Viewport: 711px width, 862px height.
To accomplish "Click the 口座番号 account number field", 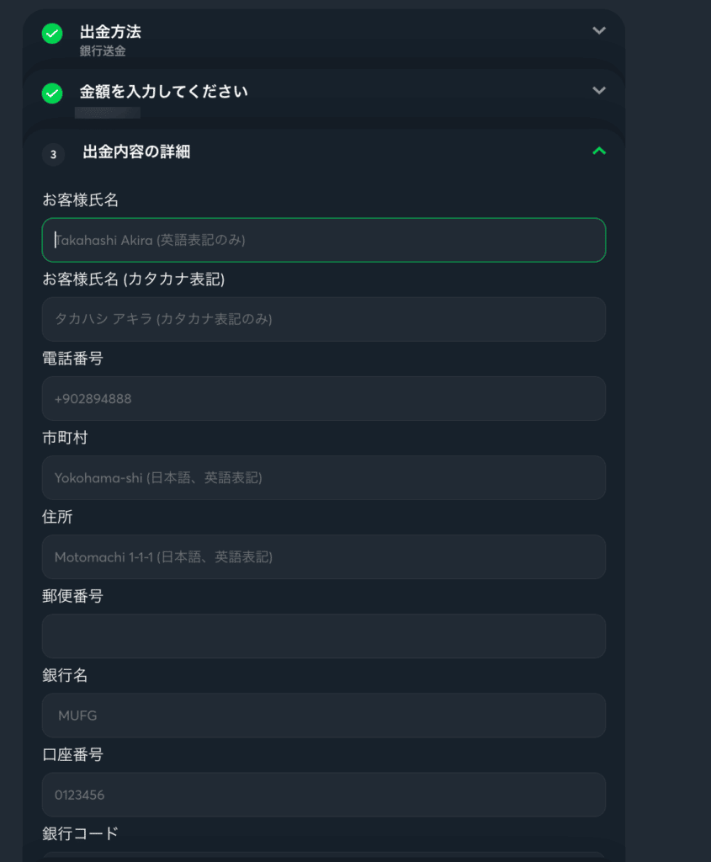I will click(x=324, y=795).
